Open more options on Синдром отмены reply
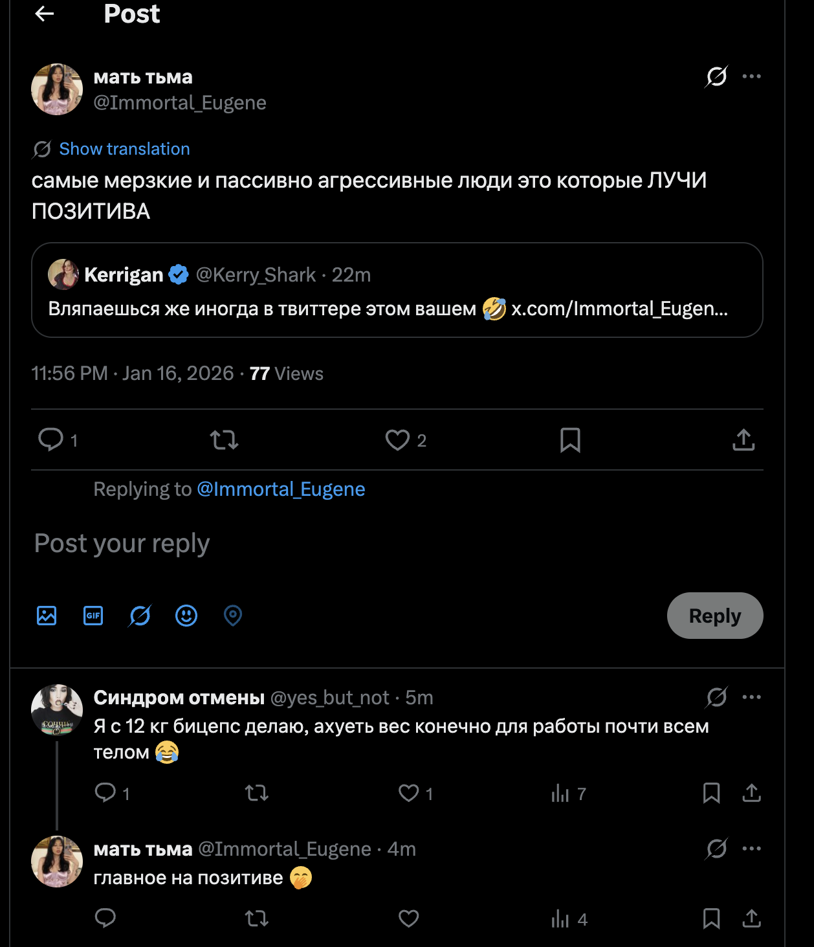The height and width of the screenshot is (947, 814). tap(751, 697)
